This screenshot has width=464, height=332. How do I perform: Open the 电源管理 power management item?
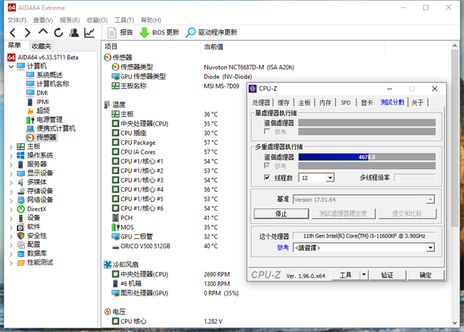pos(45,120)
